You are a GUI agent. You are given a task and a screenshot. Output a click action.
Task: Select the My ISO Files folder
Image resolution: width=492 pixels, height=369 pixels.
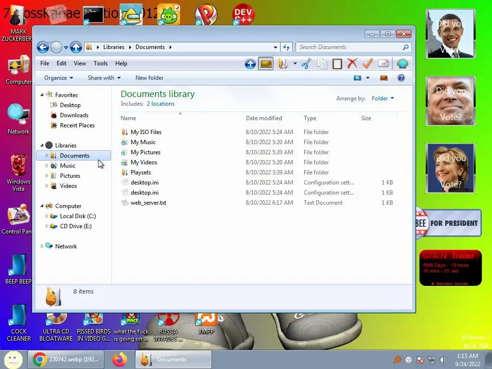click(146, 132)
